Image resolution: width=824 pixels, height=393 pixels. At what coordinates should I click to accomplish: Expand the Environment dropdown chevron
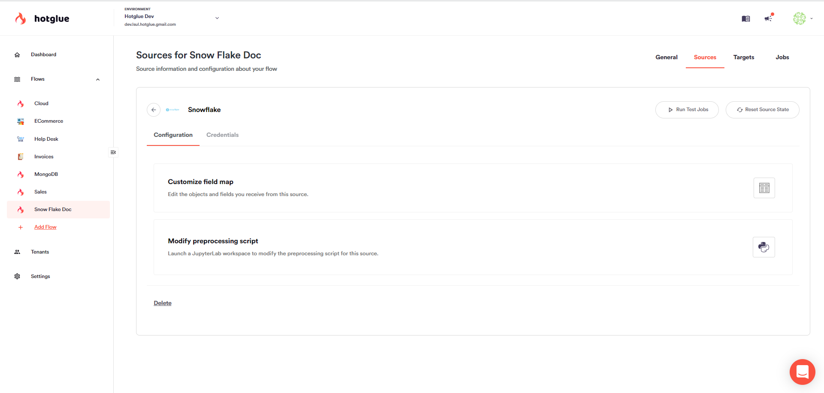click(217, 18)
